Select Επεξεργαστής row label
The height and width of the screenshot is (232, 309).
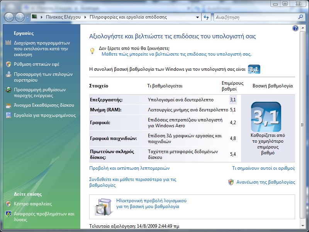coord(106,100)
